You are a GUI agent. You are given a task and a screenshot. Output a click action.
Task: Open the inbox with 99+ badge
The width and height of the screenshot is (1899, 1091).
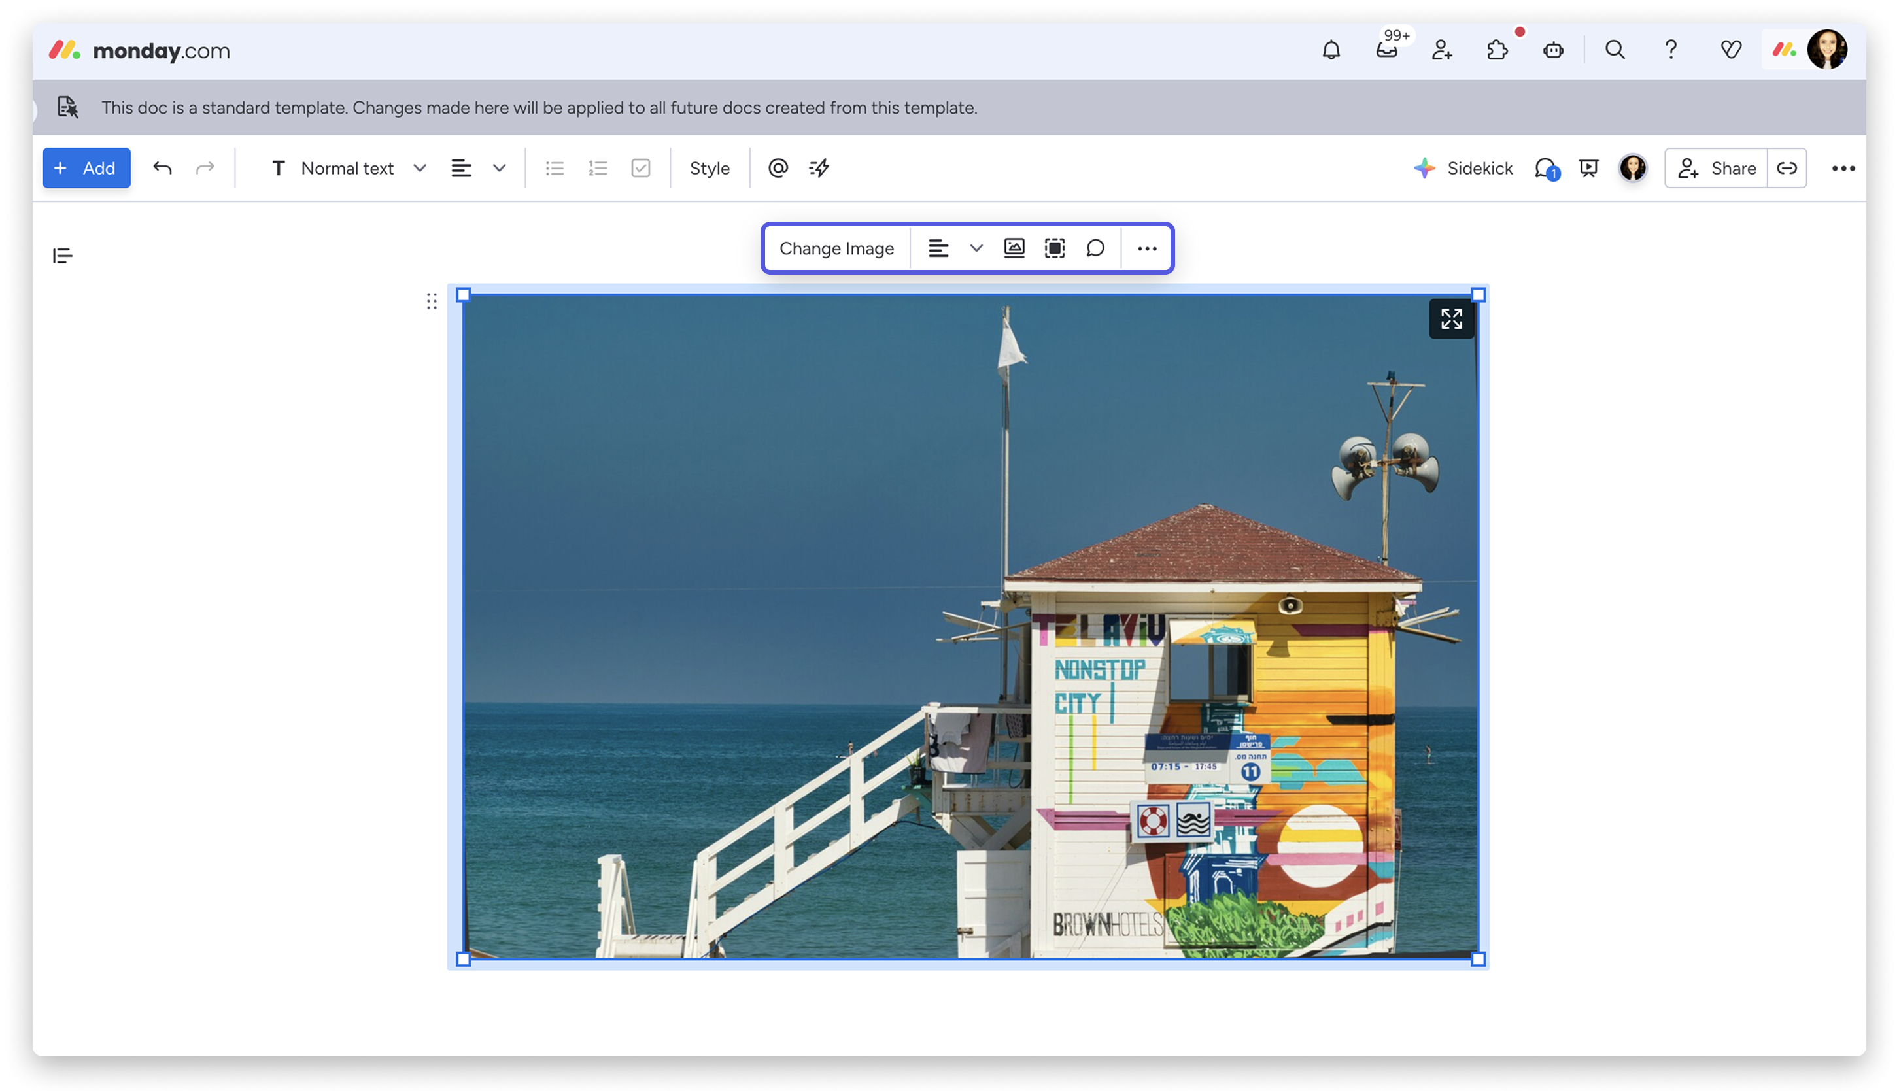1386,50
